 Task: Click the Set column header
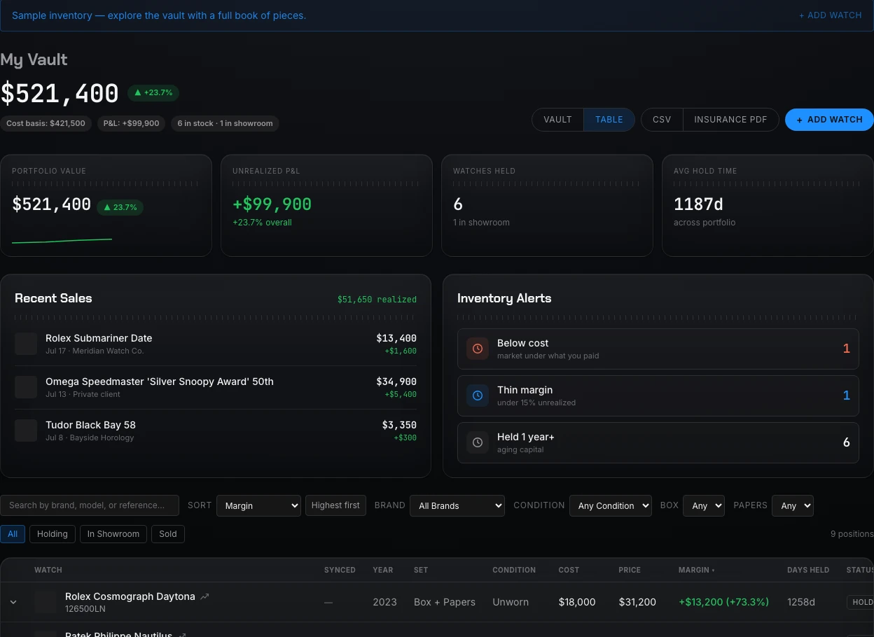point(421,570)
